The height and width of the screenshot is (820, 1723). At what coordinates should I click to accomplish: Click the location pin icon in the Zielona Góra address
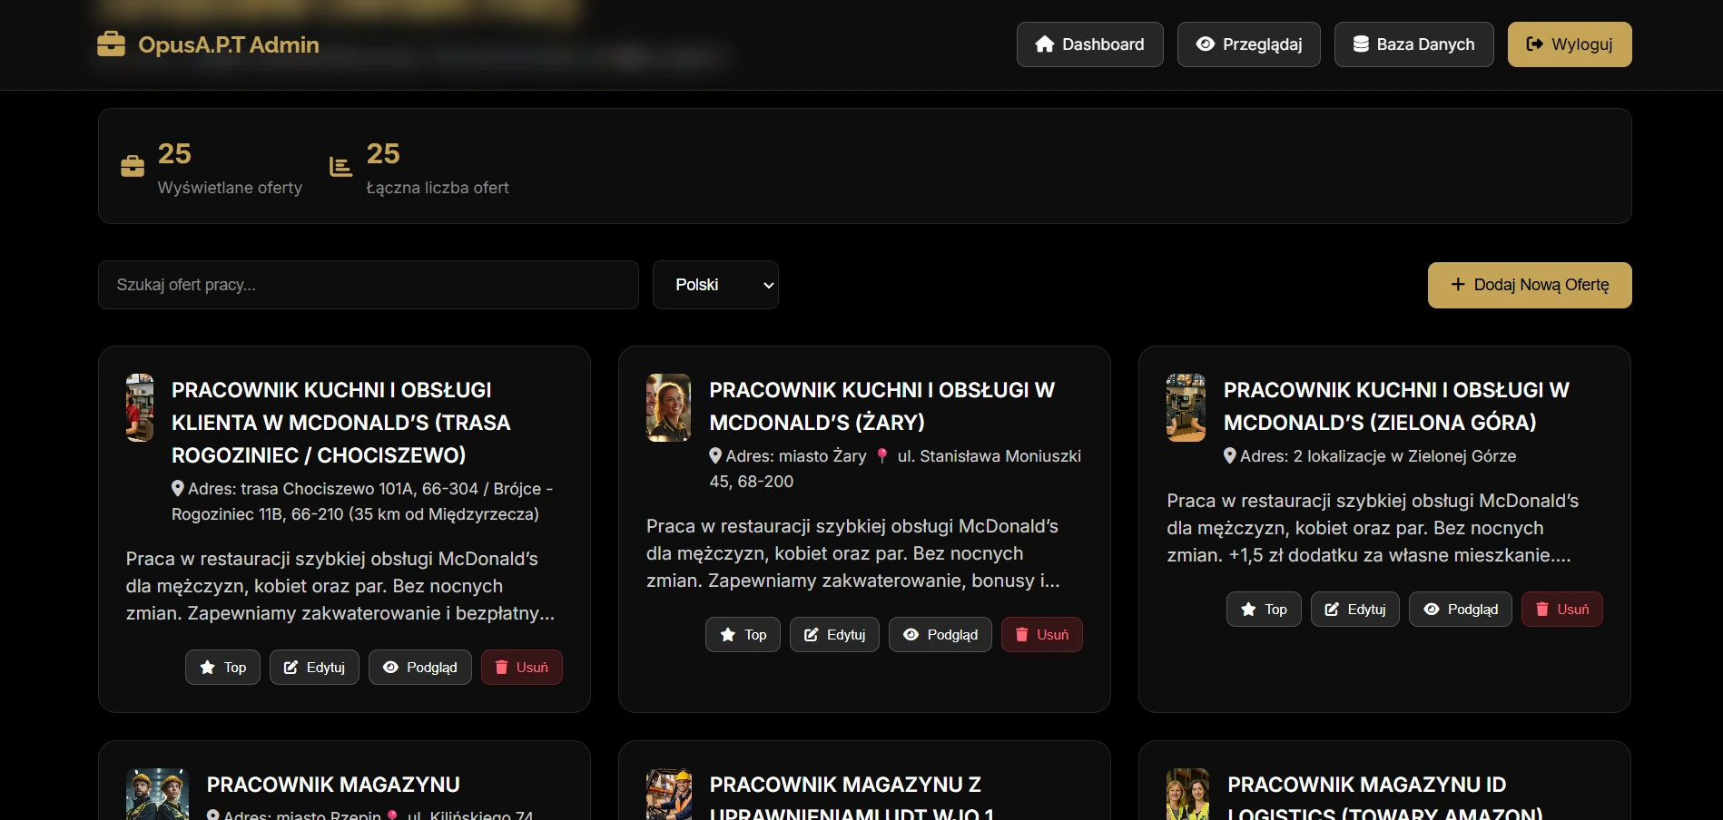pyautogui.click(x=1230, y=455)
